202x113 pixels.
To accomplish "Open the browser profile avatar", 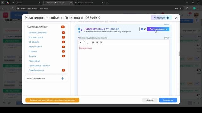I will [194, 8].
